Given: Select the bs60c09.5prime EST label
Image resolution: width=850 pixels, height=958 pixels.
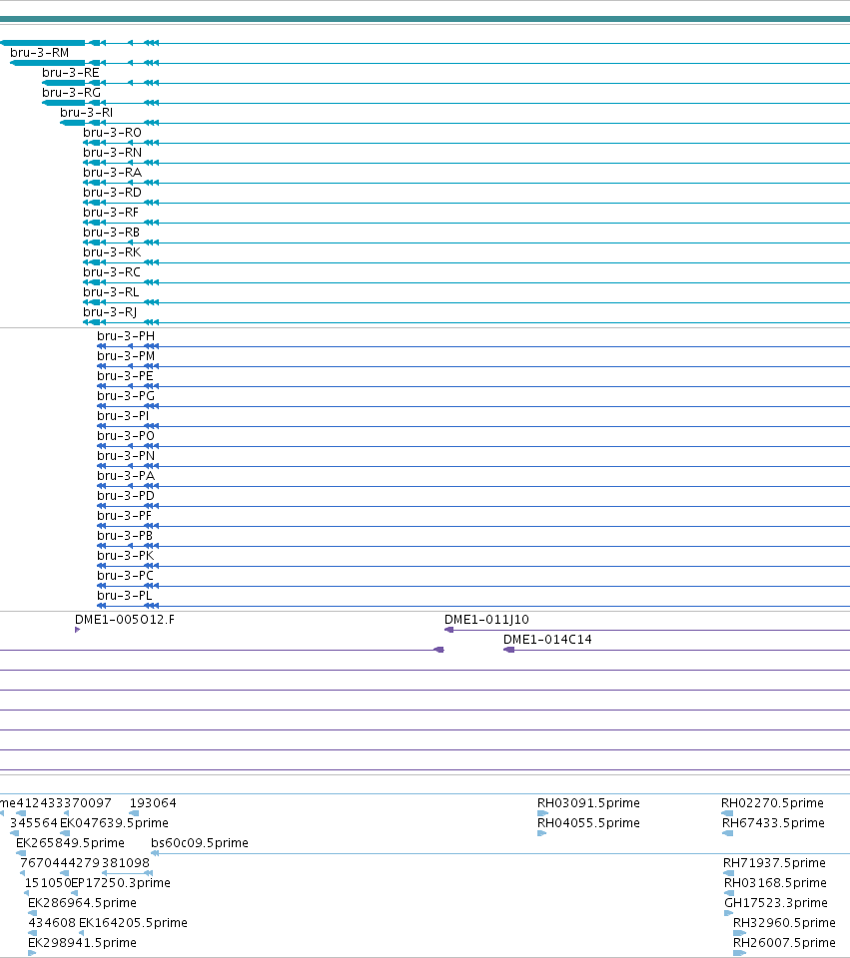Looking at the screenshot, I should click(200, 843).
